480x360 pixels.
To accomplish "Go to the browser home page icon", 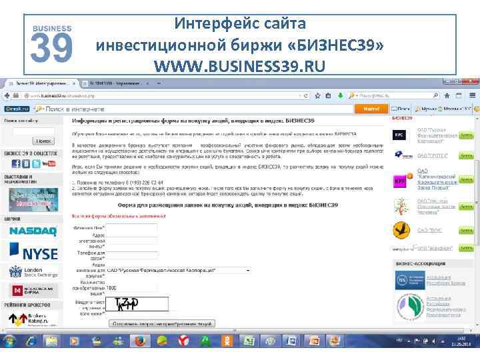I will coord(447,96).
